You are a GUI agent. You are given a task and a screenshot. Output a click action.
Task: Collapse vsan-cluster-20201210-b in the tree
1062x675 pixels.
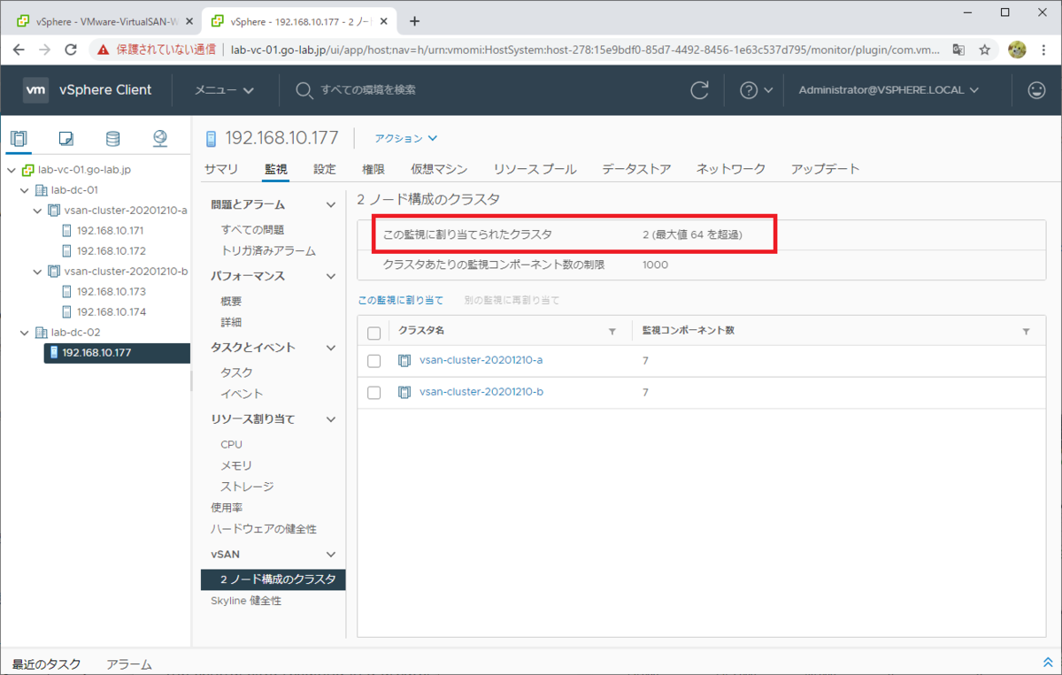37,272
